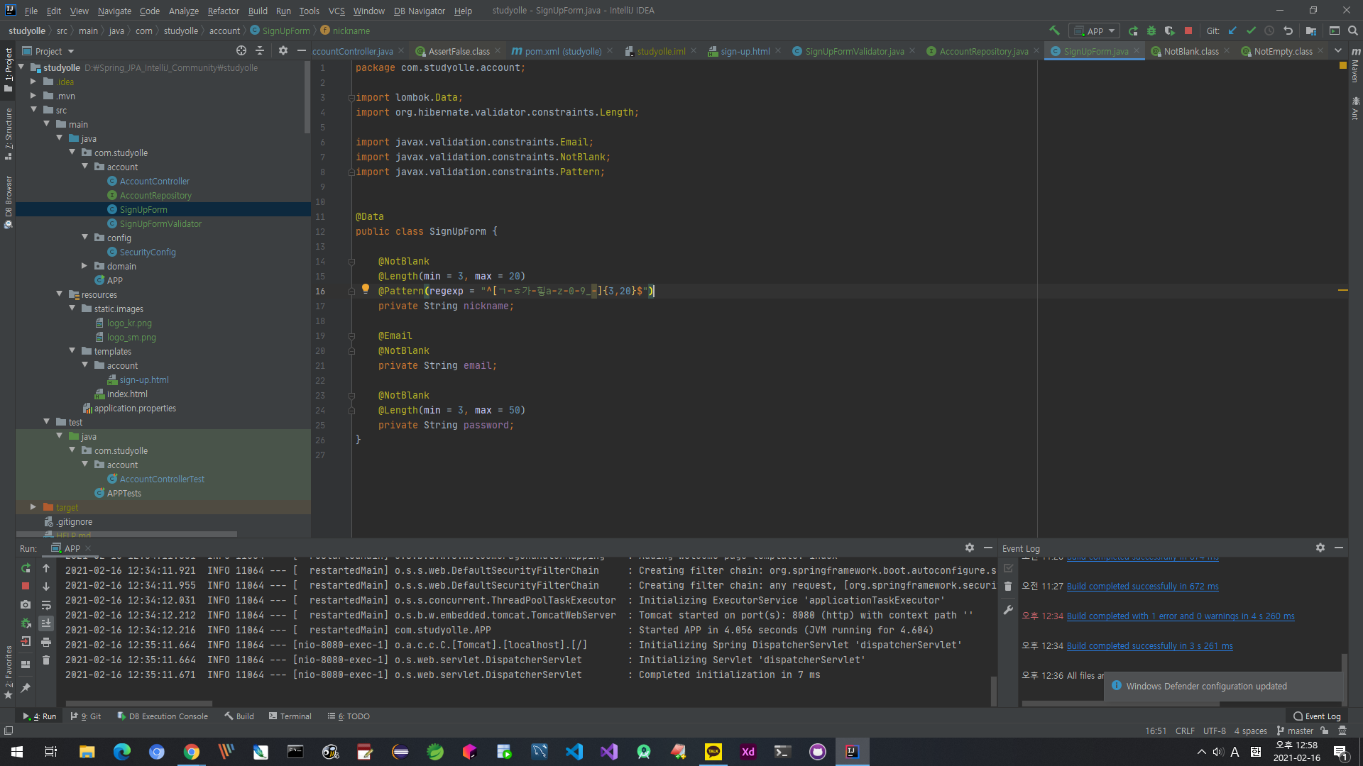This screenshot has height=766, width=1363.
Task: Click the Build project hammer icon
Action: click(x=1054, y=30)
